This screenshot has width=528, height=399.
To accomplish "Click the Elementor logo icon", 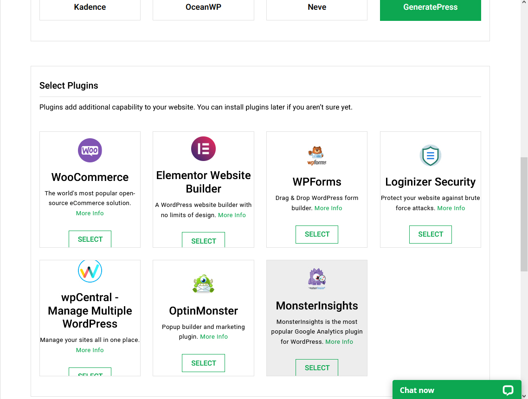I will tap(203, 148).
